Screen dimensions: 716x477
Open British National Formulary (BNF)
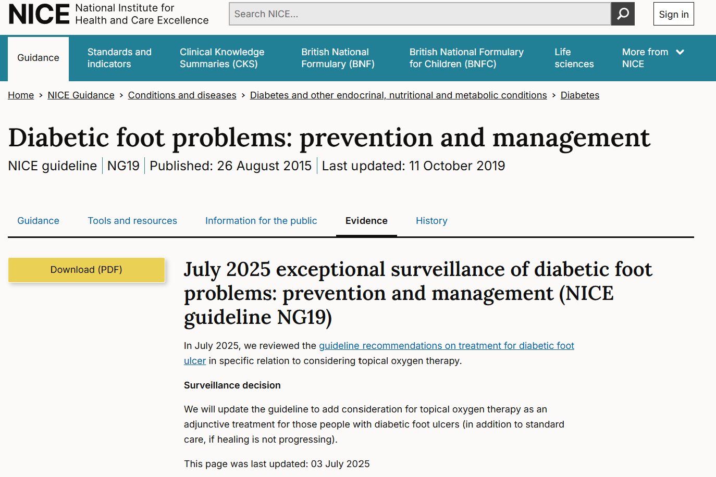[x=338, y=58]
